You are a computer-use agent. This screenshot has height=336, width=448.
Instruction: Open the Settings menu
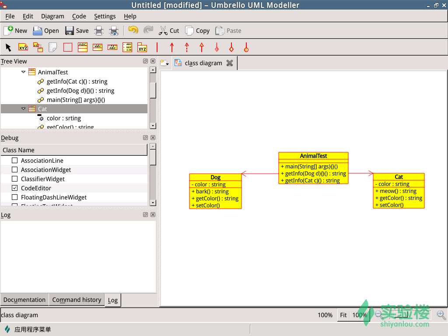[105, 16]
